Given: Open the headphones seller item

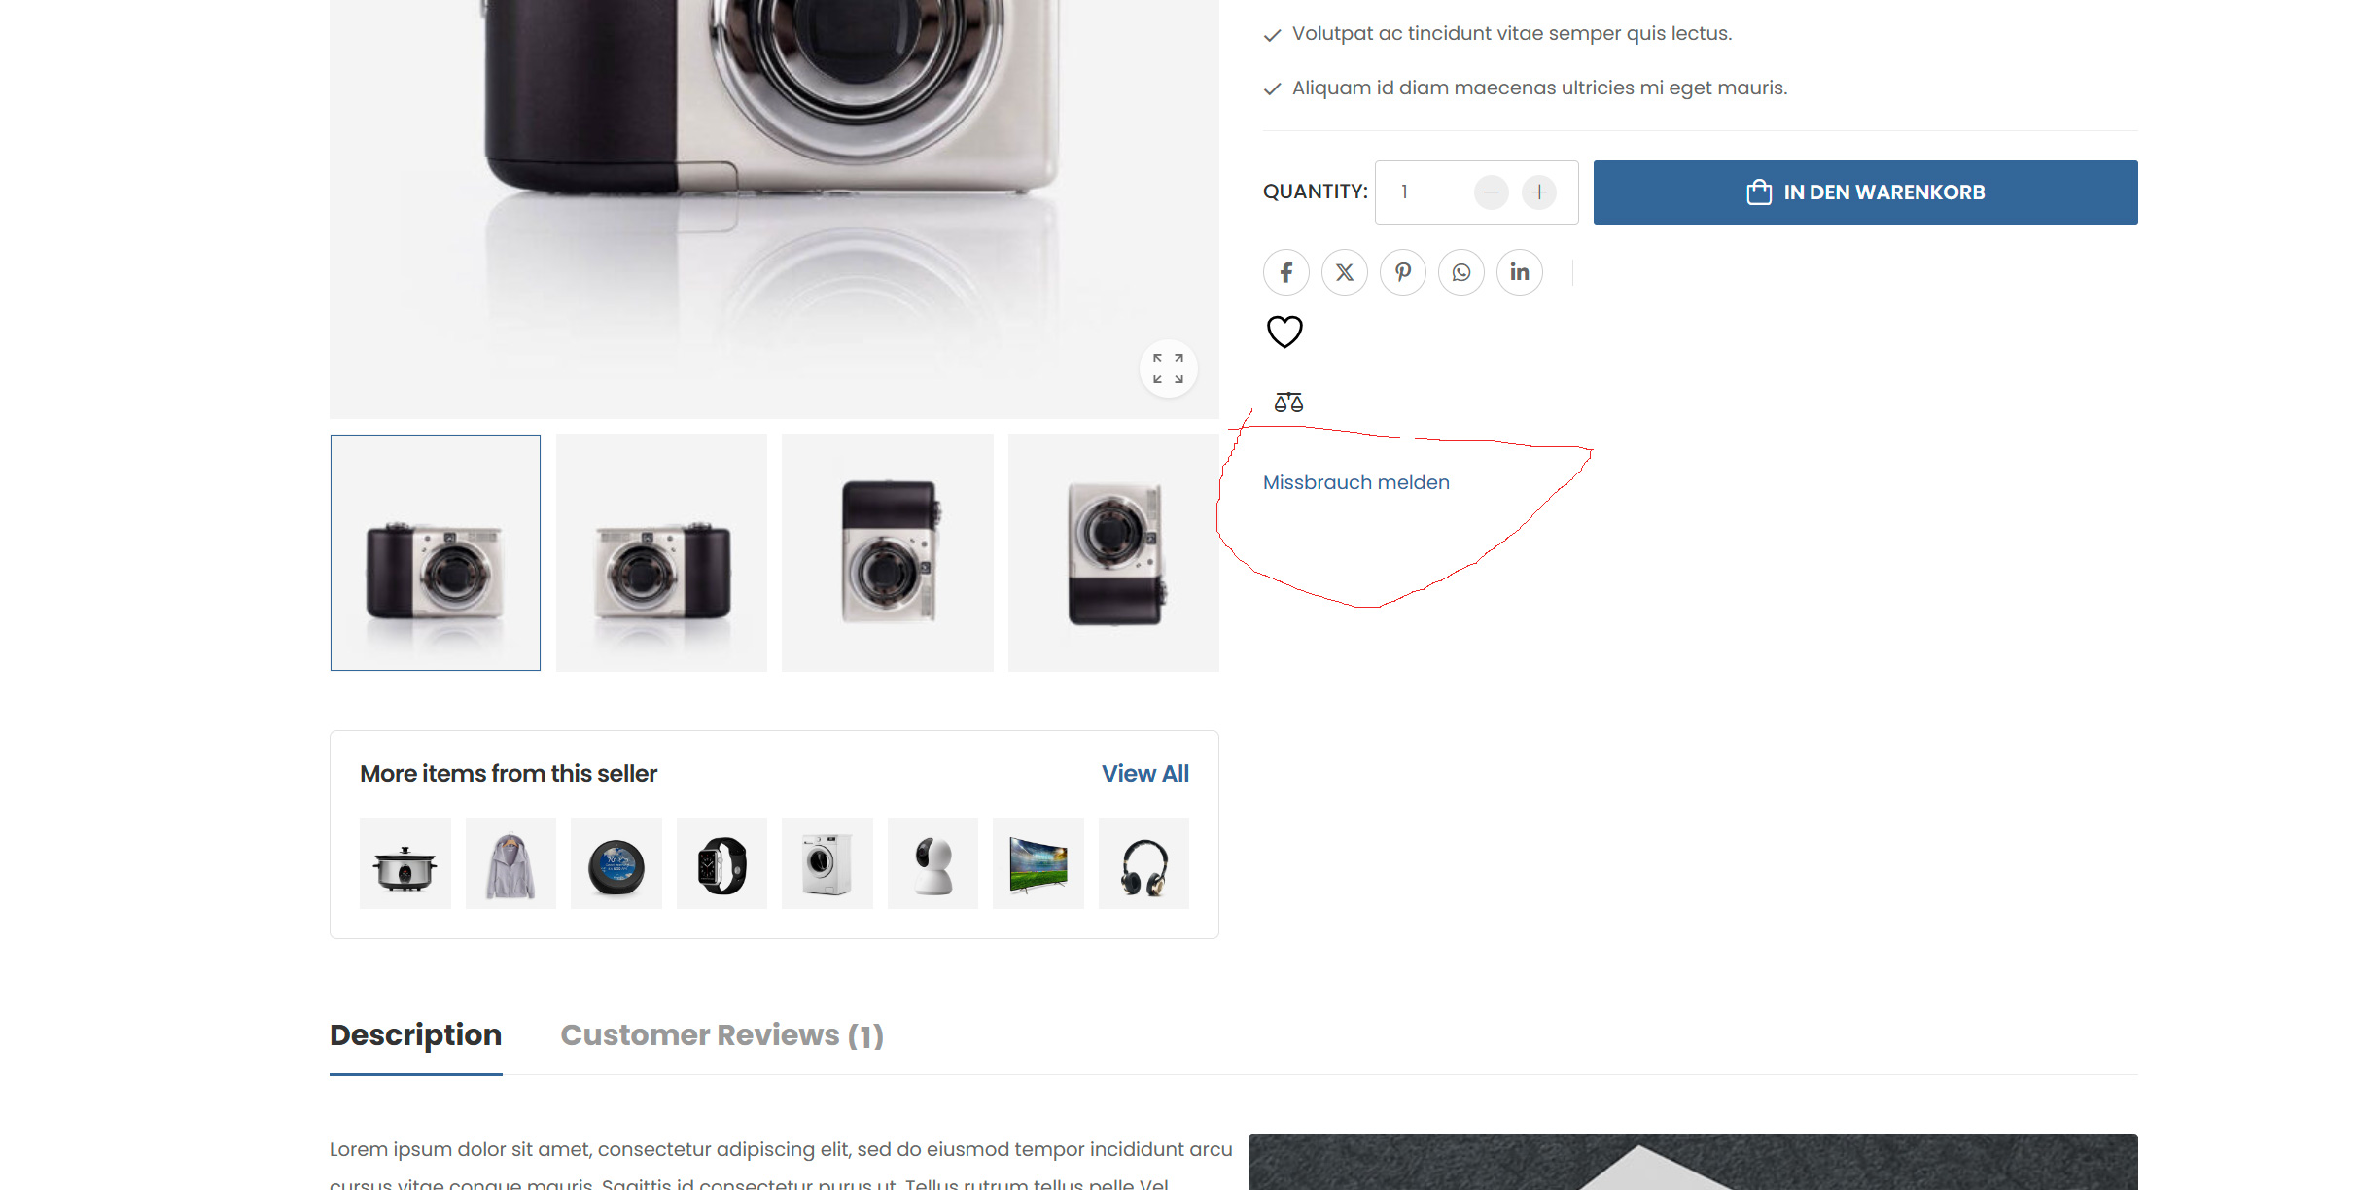Looking at the screenshot, I should coord(1143,863).
